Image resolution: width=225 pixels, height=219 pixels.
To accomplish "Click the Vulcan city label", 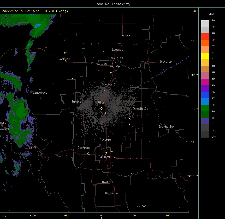I will (x=142, y=206).
